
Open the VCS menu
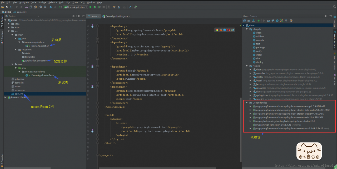click(82, 2)
